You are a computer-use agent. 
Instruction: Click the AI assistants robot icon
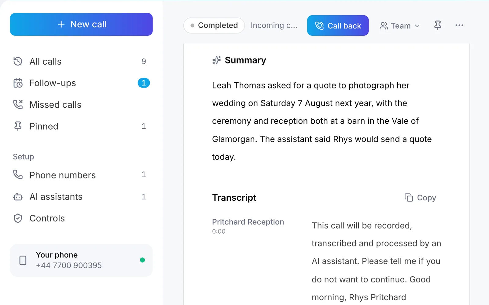click(x=18, y=197)
